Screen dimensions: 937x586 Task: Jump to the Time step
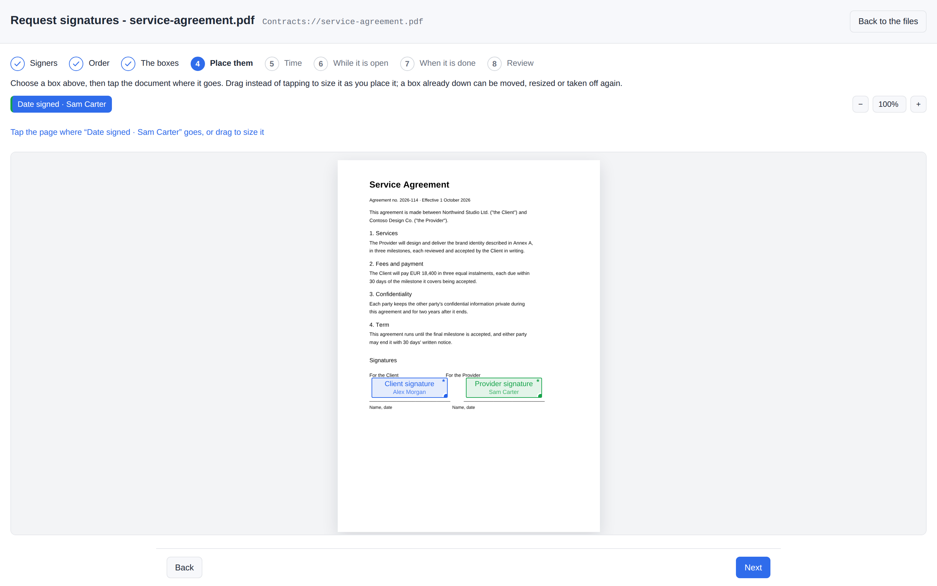point(283,63)
